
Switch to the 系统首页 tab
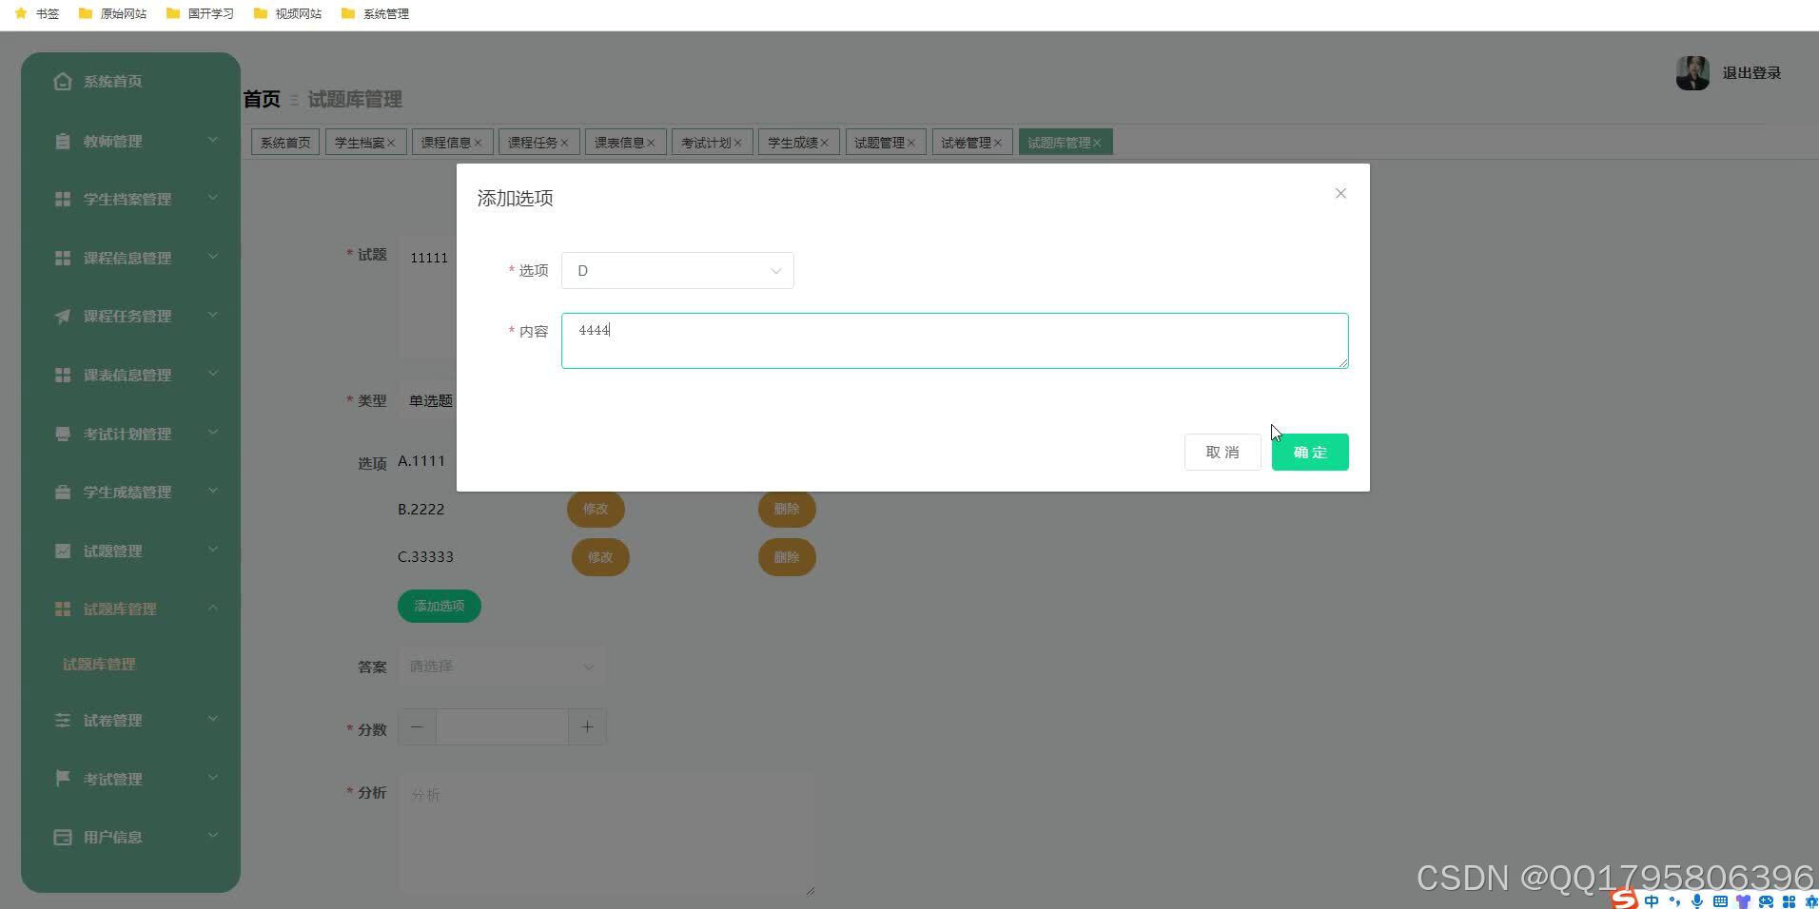pos(285,143)
